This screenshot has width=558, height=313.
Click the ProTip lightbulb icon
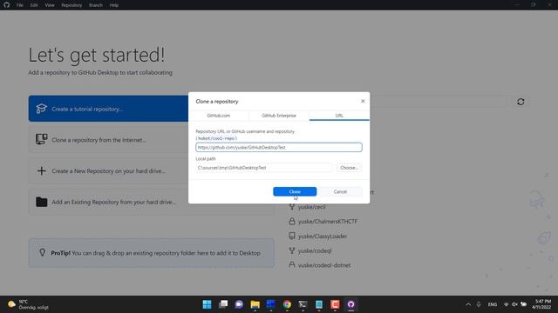click(43, 252)
